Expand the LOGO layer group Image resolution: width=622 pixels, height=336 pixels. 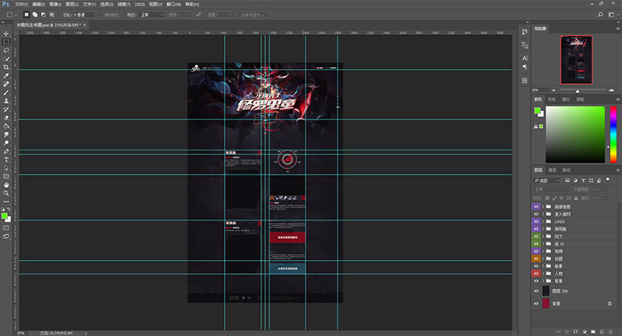543,222
